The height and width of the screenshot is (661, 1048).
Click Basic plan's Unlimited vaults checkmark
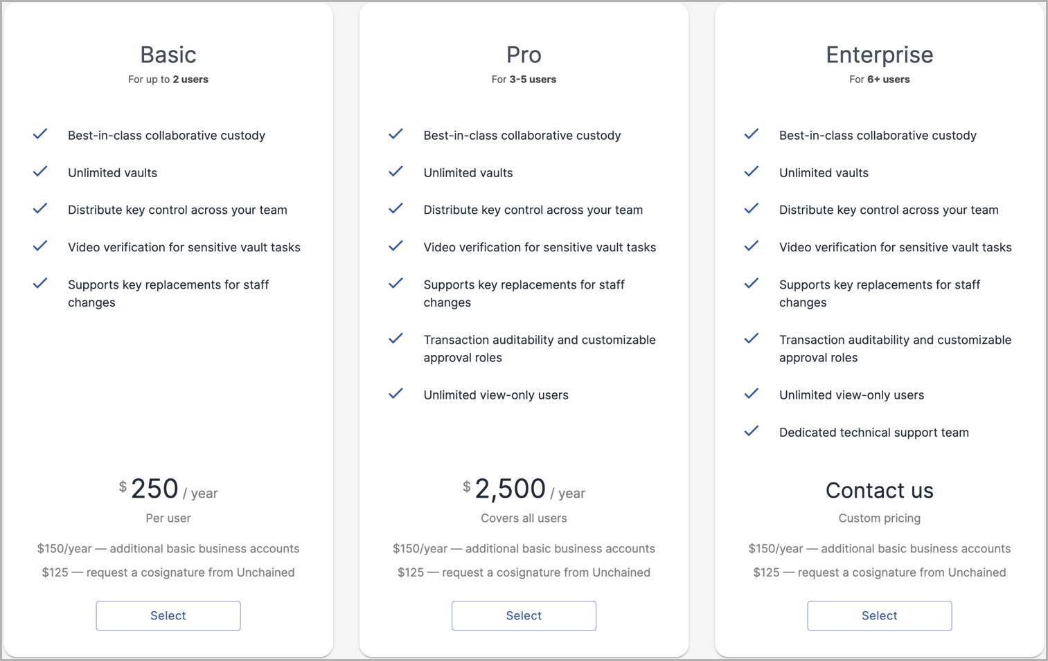pyautogui.click(x=40, y=172)
